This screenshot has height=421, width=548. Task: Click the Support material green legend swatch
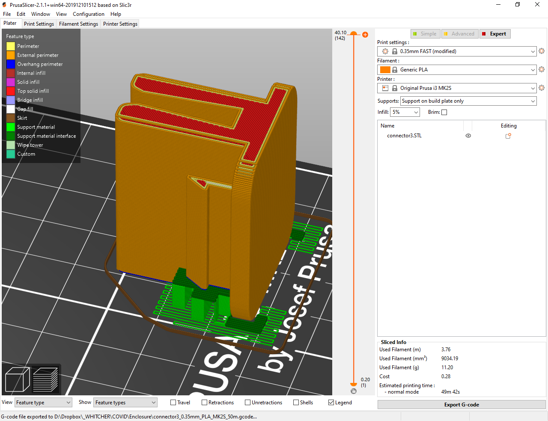(x=11, y=127)
